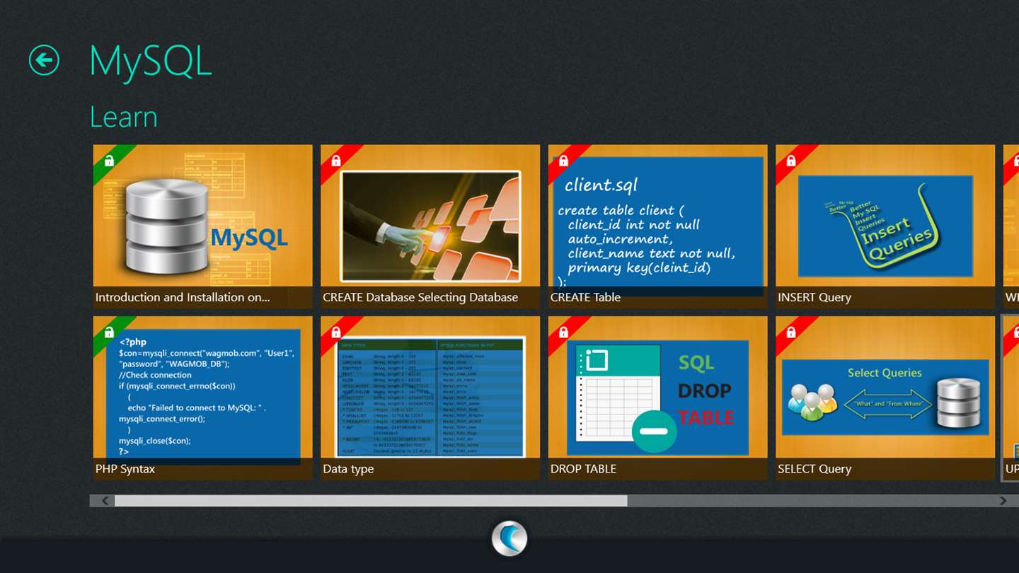Click the 'DROP TABLE' caption text
1019x573 pixels.
[x=583, y=469]
